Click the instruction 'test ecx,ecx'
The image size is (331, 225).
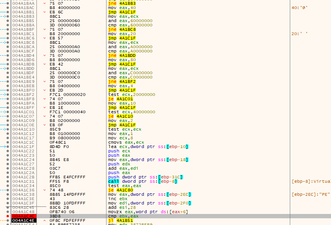click(125, 129)
